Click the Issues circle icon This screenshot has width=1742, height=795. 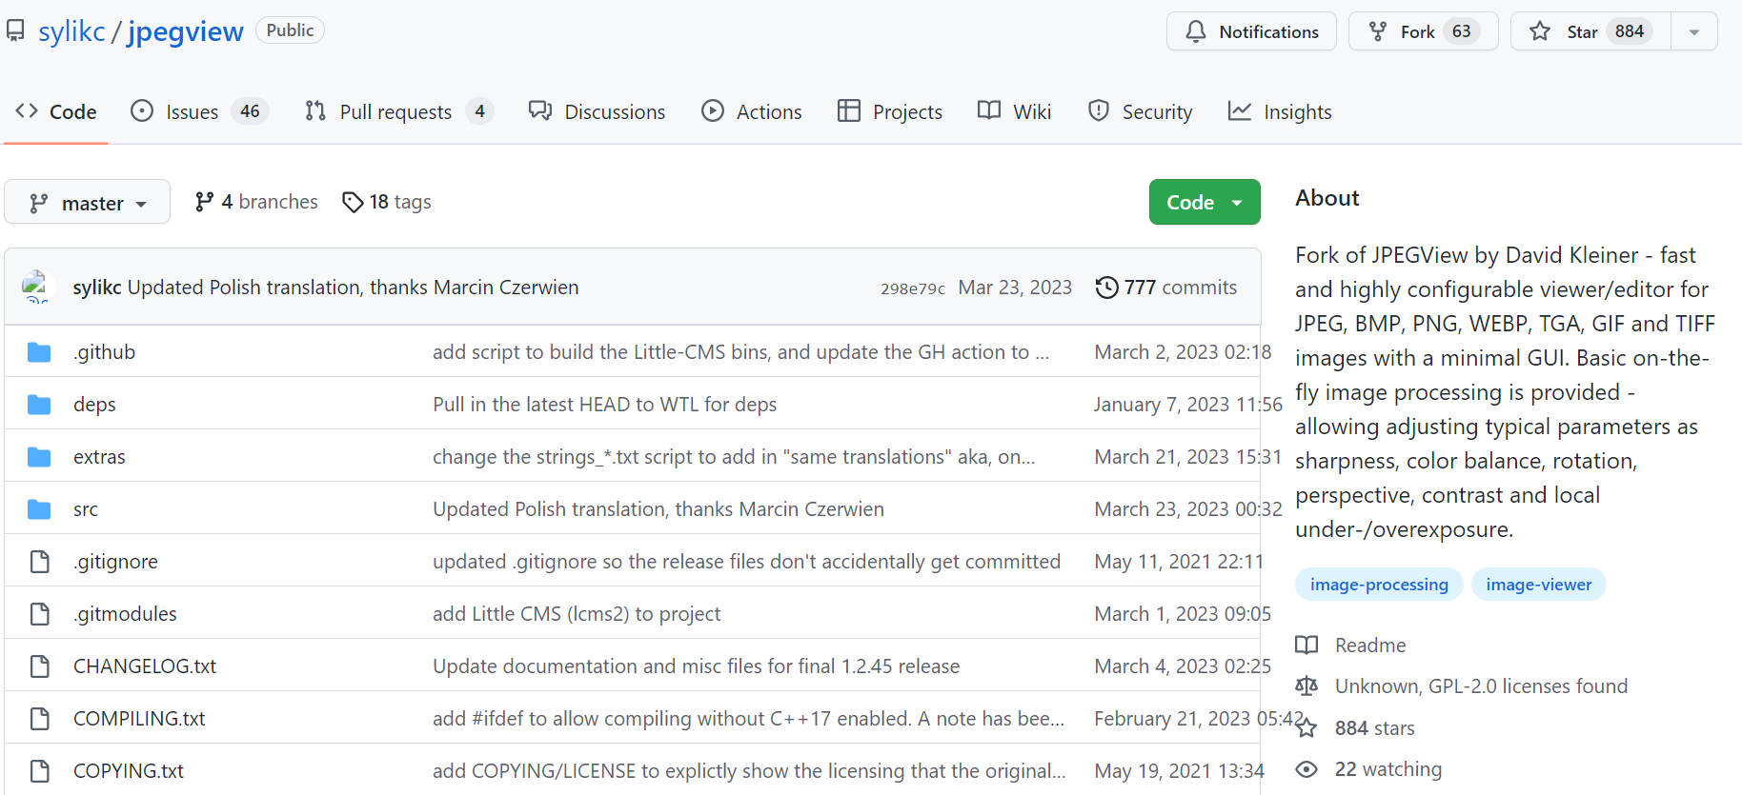pos(142,111)
